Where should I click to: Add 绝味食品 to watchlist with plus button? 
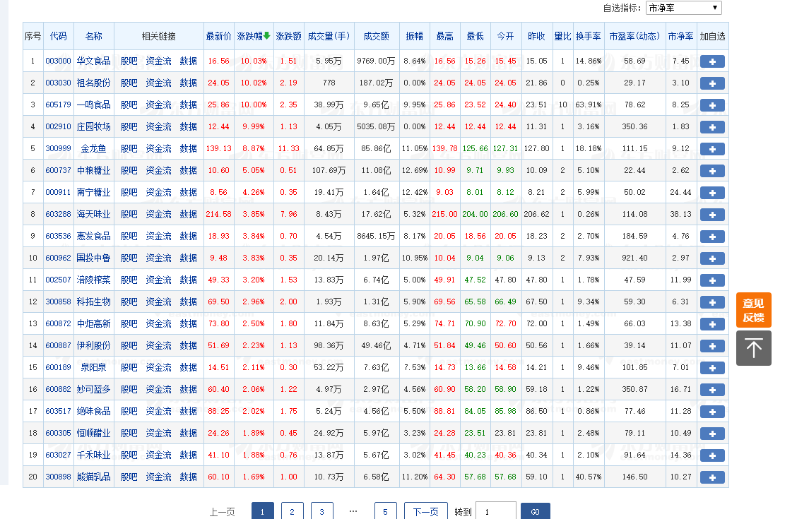pyautogui.click(x=712, y=412)
